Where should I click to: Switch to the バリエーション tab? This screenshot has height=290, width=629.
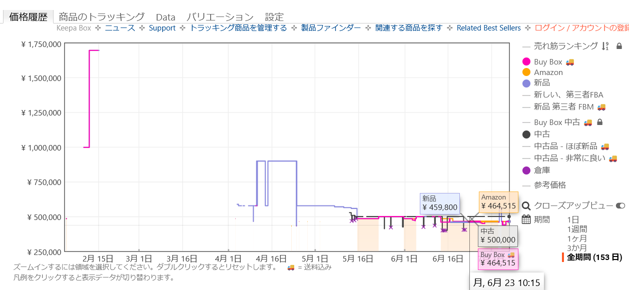220,17
